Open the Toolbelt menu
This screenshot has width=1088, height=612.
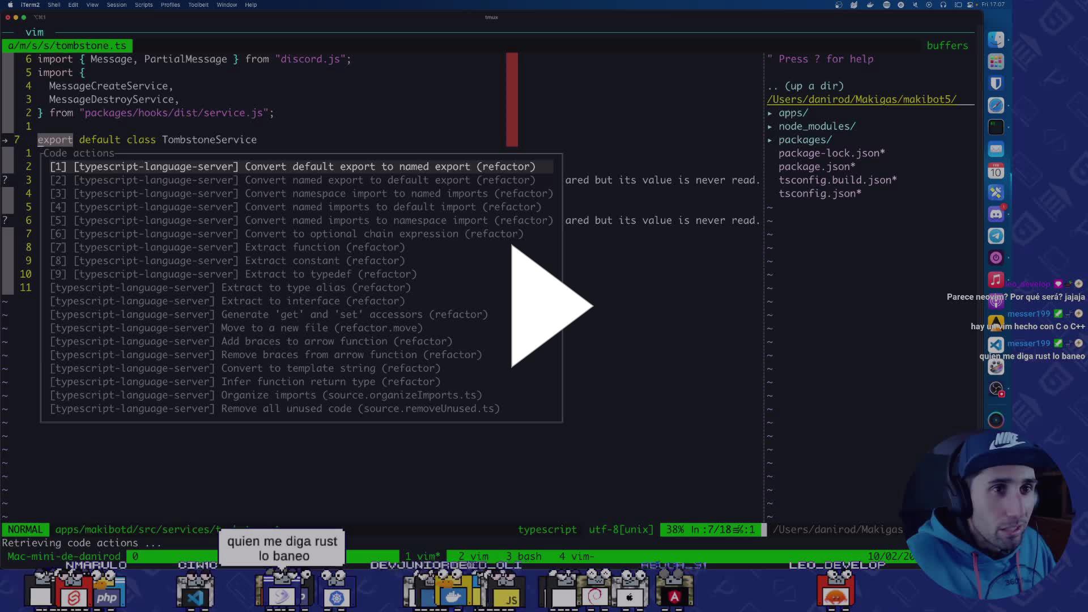click(x=198, y=5)
